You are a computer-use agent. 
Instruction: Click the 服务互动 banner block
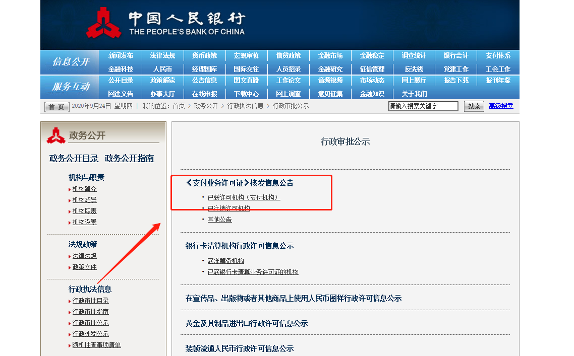71,87
